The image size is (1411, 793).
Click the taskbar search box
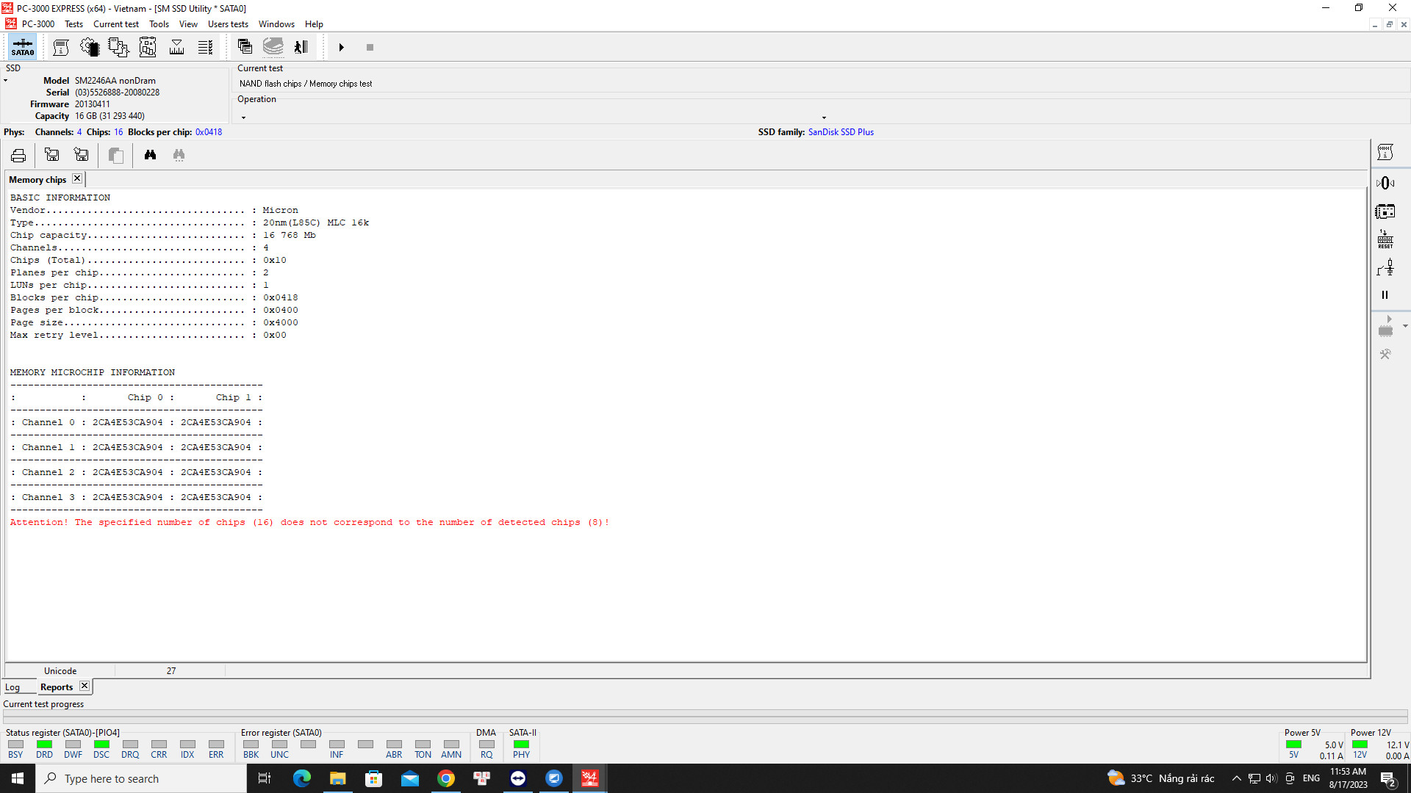coord(141,778)
